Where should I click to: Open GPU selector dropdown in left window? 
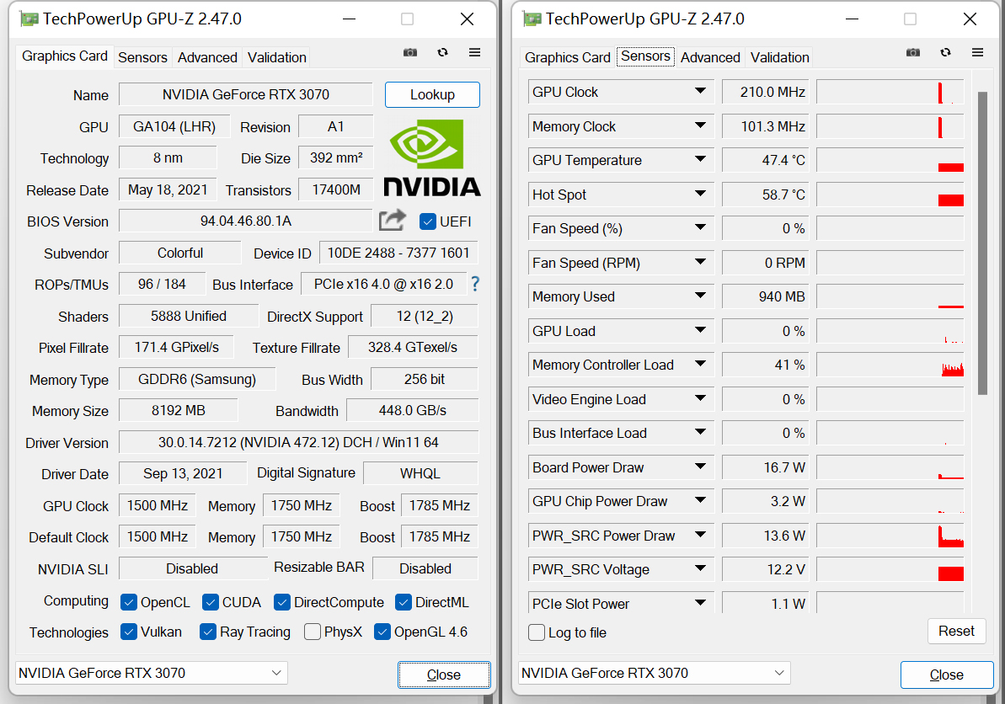click(x=152, y=673)
